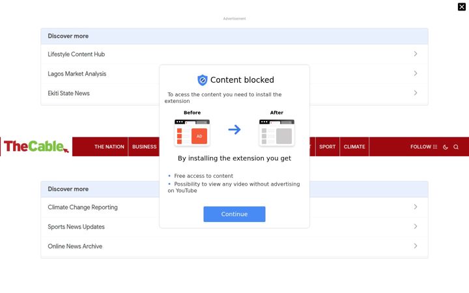Select the SPORT navigation tab

point(327,146)
